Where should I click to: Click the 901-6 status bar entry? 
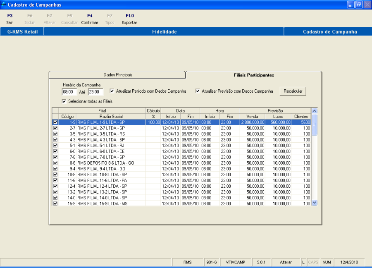[211, 262]
